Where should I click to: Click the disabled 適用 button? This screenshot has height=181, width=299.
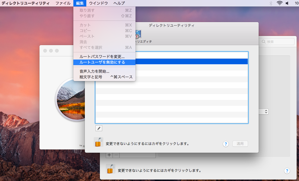pos(240,144)
